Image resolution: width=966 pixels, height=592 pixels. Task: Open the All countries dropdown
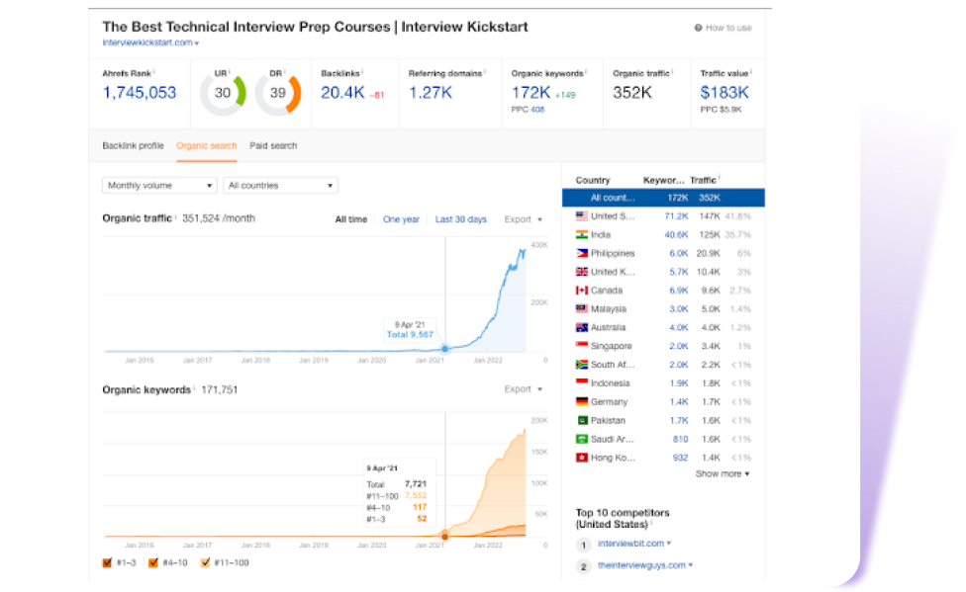click(x=281, y=186)
